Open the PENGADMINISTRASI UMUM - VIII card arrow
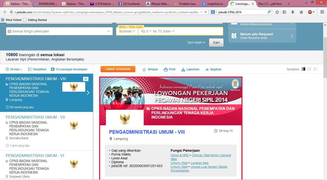Screen dimensions: 327x180 88,93
